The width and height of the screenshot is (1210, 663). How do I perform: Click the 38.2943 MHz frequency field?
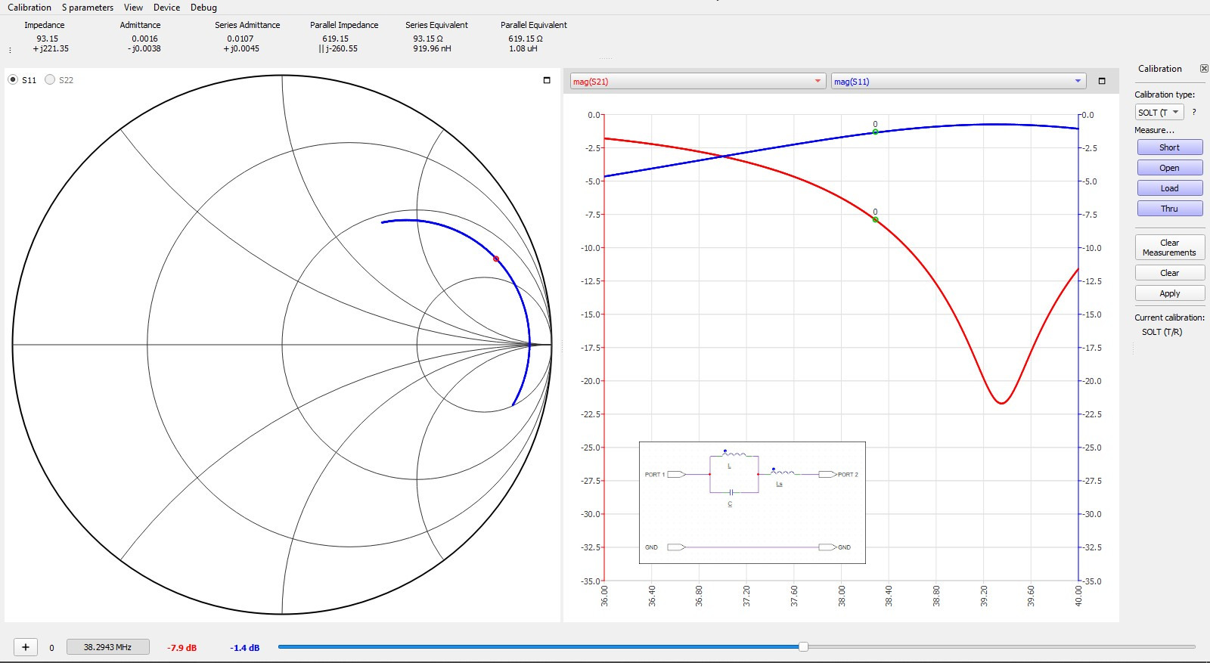(107, 647)
